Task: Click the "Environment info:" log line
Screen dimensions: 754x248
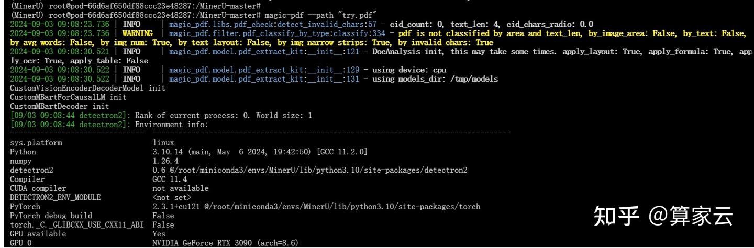Action: point(171,125)
